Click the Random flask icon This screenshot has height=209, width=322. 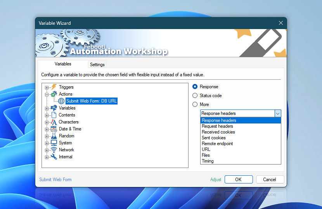54,136
